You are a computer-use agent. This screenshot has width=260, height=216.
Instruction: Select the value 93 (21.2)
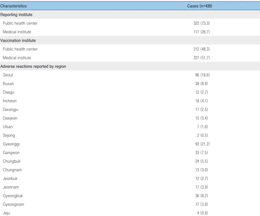pyautogui.click(x=202, y=144)
